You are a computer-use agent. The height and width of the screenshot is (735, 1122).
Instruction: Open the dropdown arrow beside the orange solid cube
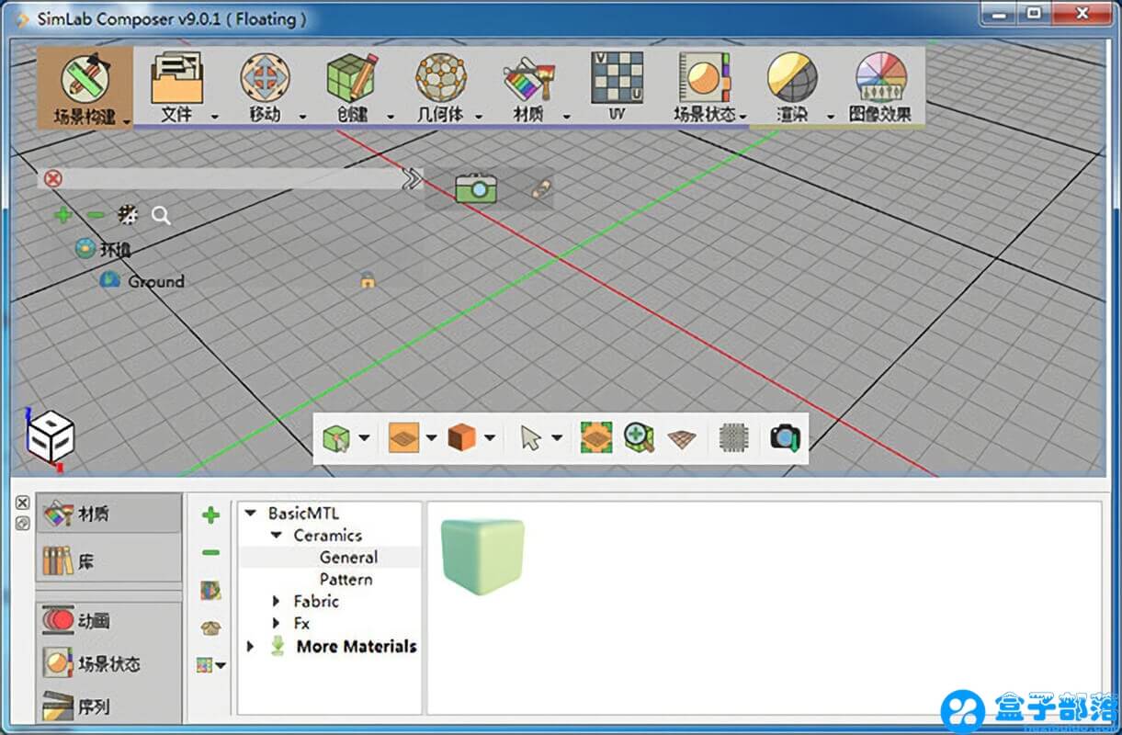(490, 438)
